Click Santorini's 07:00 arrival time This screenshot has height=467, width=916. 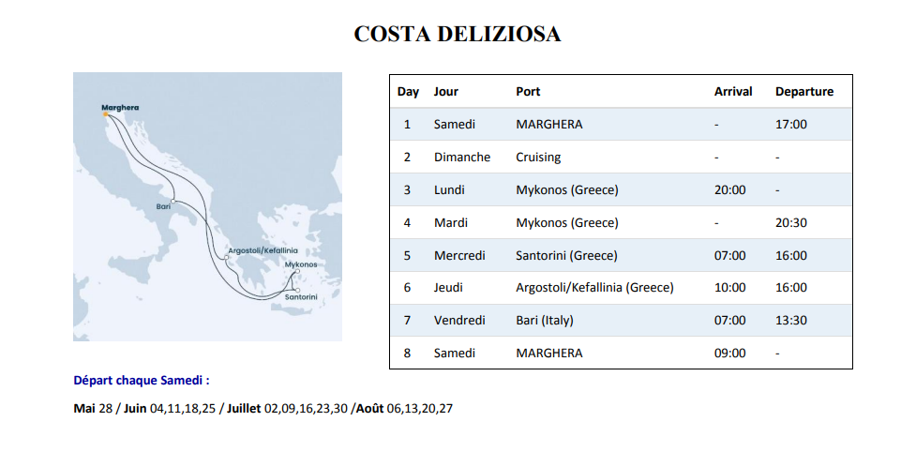729,255
